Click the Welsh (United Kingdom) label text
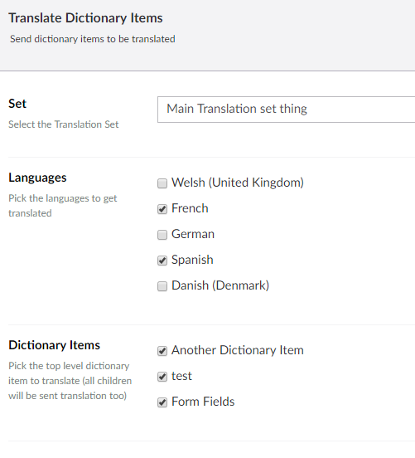 coord(238,183)
